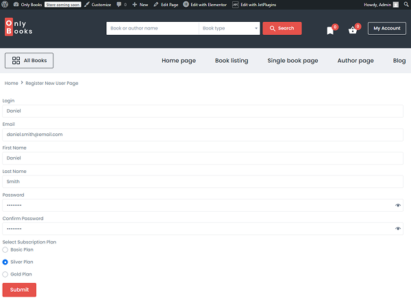The width and height of the screenshot is (411, 300).
Task: Open the Author page nav item
Action: [356, 61]
